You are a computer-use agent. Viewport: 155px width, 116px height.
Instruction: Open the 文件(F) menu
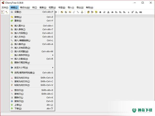pyautogui.click(x=5, y=7)
